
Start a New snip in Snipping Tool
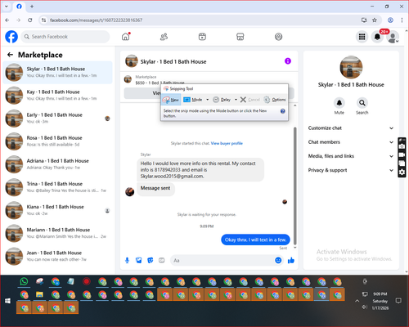[171, 100]
